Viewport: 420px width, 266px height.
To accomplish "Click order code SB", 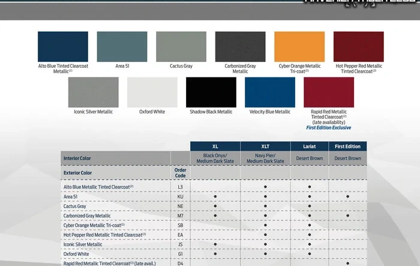I will pos(180,225).
